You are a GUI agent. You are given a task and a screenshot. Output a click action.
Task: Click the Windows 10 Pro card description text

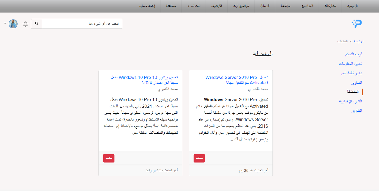pos(140,116)
